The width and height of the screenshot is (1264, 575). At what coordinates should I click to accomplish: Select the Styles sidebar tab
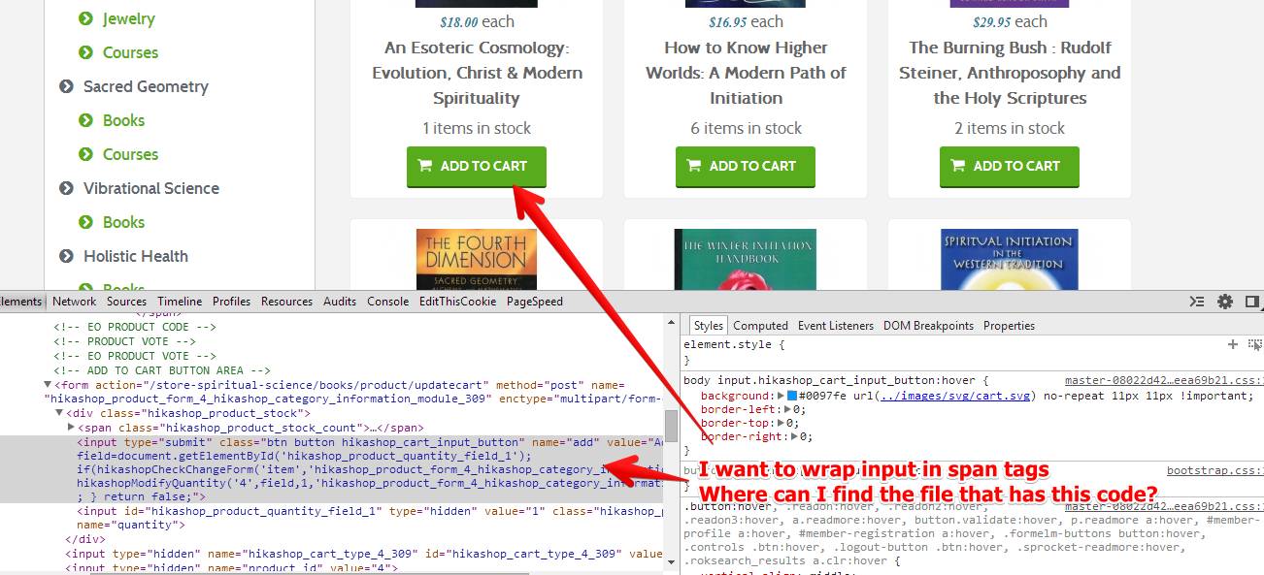coord(708,326)
